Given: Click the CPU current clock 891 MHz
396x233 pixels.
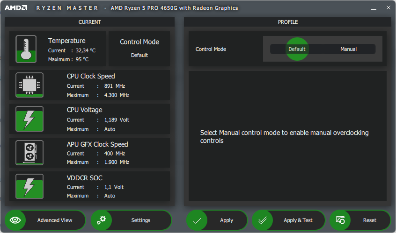Looking at the screenshot, I should pos(115,86).
